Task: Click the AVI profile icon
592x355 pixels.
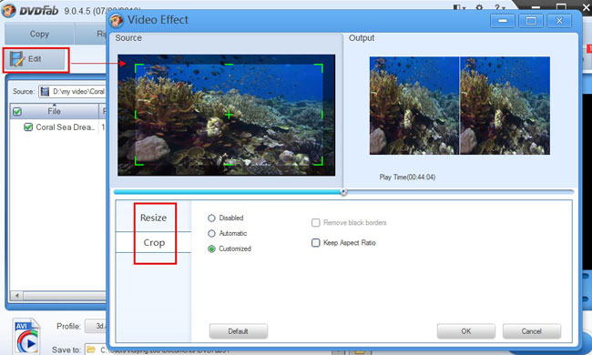Action: [x=26, y=337]
